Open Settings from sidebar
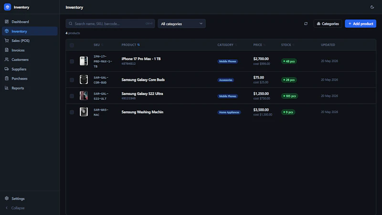This screenshot has height=215, width=382. pos(30,198)
